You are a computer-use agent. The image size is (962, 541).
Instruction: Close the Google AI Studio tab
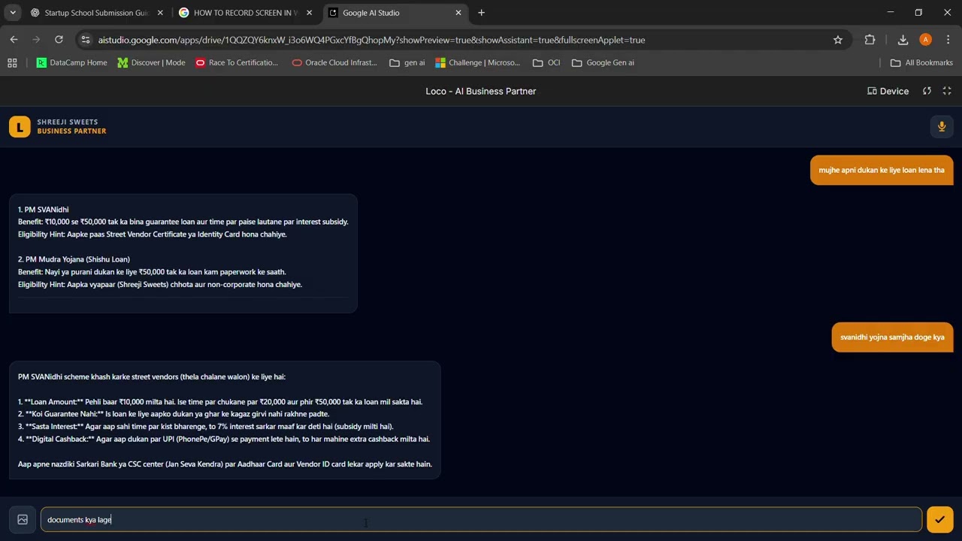(458, 13)
